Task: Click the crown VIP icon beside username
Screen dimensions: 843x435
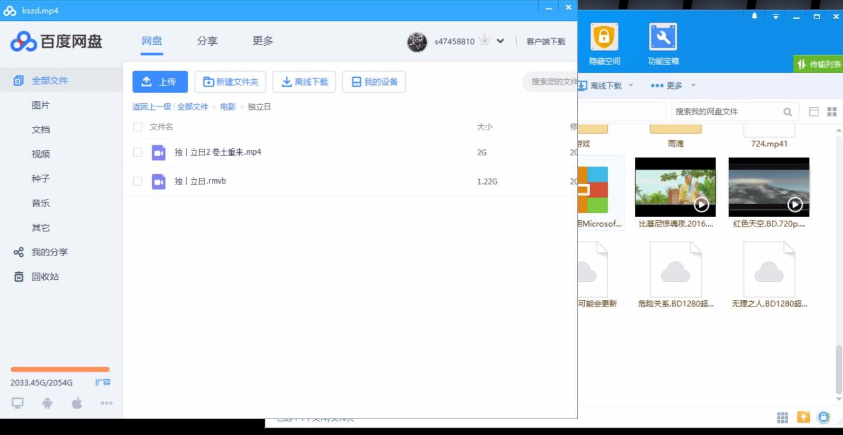Action: point(485,41)
